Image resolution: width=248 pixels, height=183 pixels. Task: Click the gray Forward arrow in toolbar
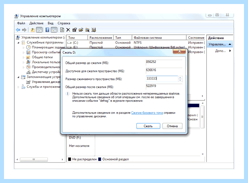click(24, 30)
